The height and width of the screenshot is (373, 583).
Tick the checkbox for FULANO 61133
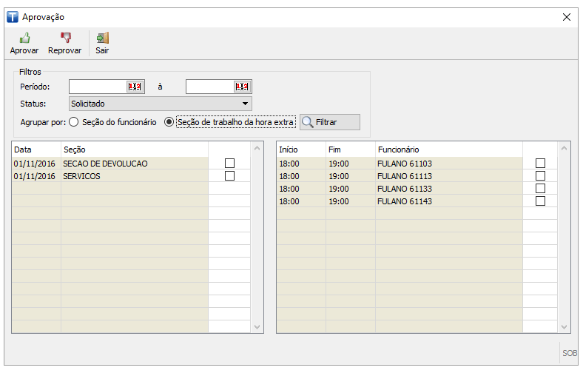[x=540, y=189]
